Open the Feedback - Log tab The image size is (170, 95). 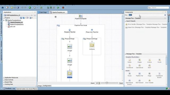[9, 89]
